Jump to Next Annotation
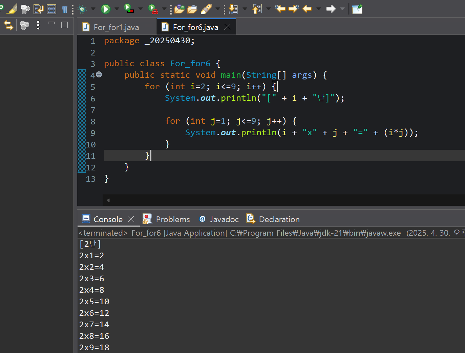465x353 pixels. 233,9
